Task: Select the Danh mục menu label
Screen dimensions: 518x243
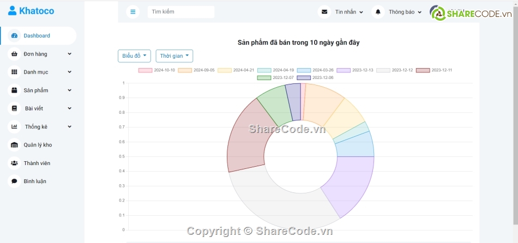Action: coord(35,72)
